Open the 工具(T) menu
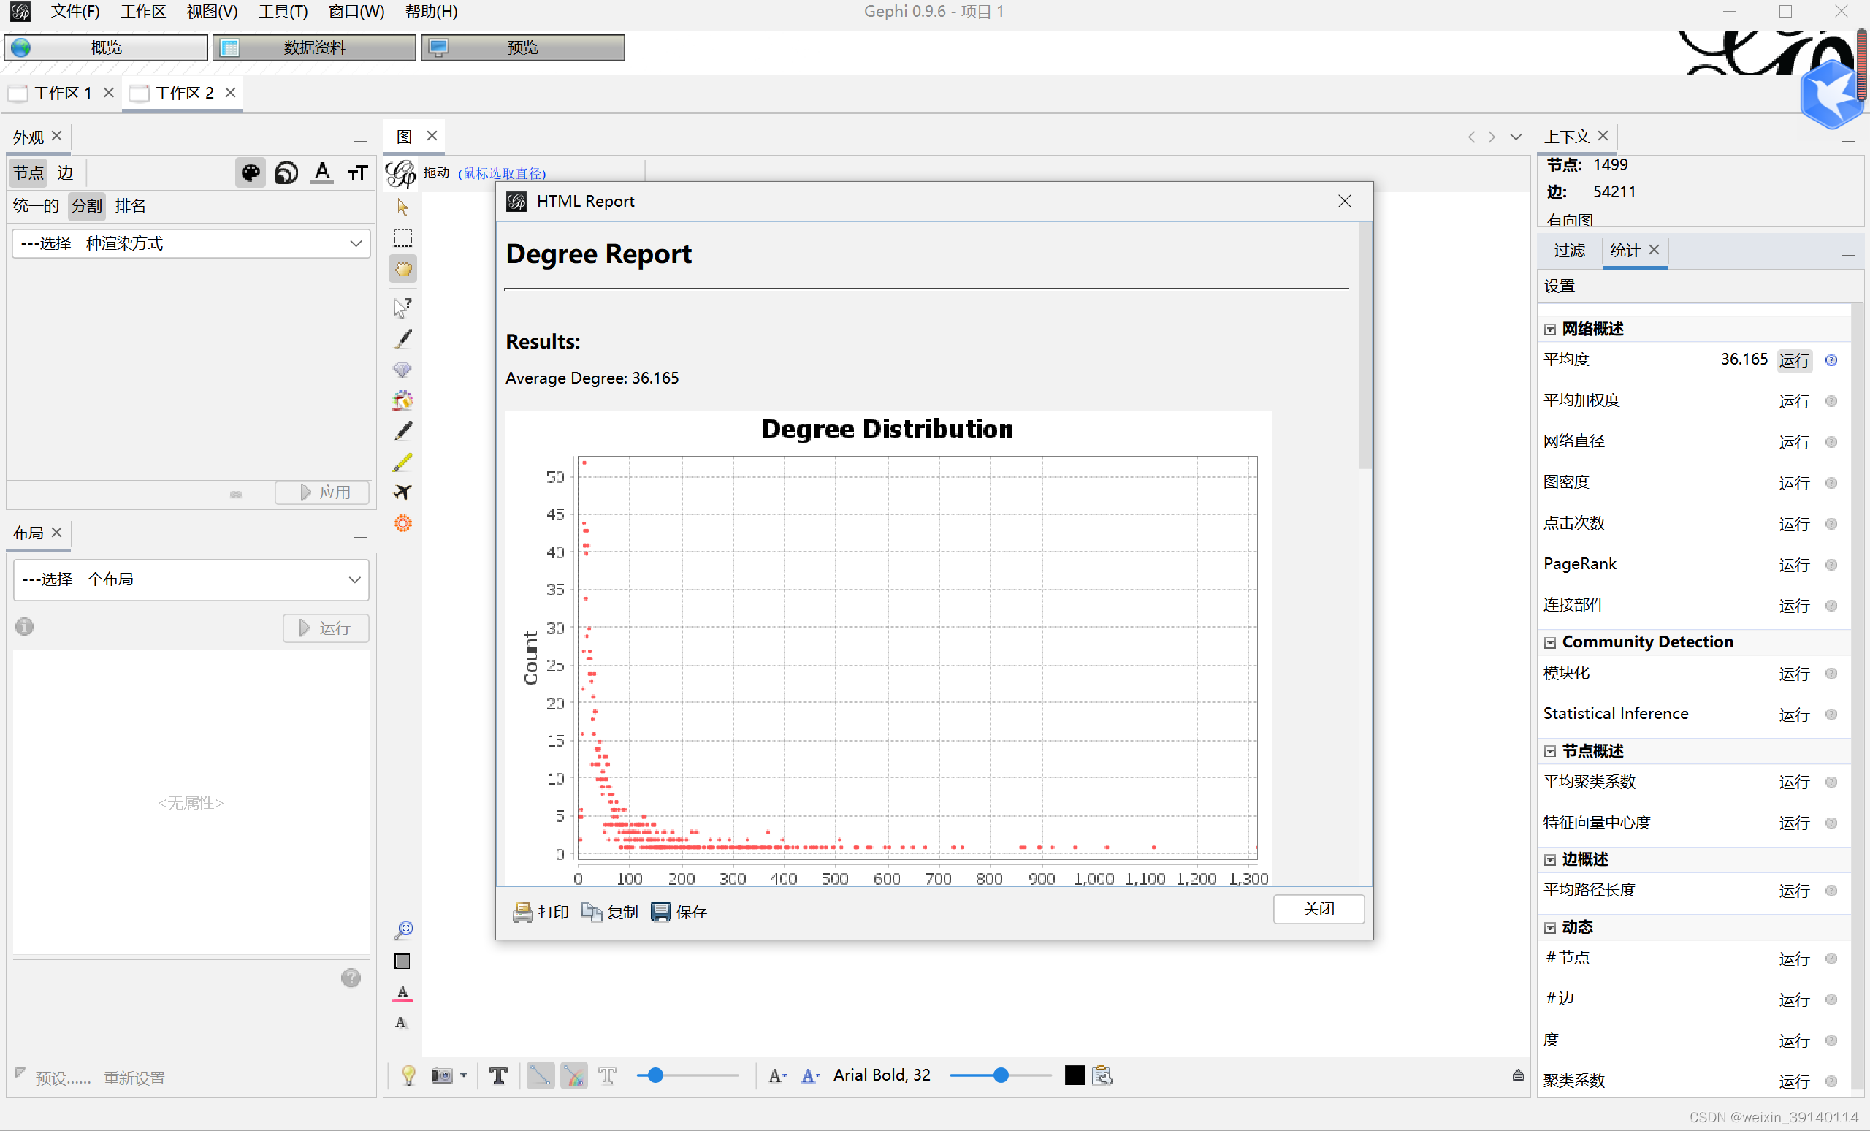Image resolution: width=1870 pixels, height=1131 pixels. pyautogui.click(x=282, y=12)
